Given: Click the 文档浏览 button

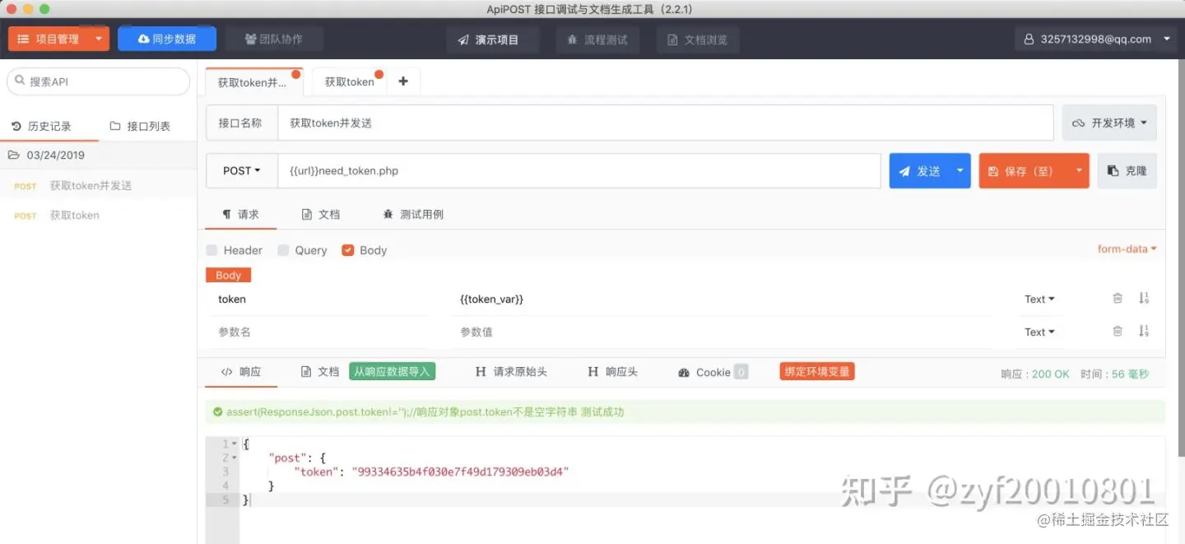Looking at the screenshot, I should (x=697, y=40).
